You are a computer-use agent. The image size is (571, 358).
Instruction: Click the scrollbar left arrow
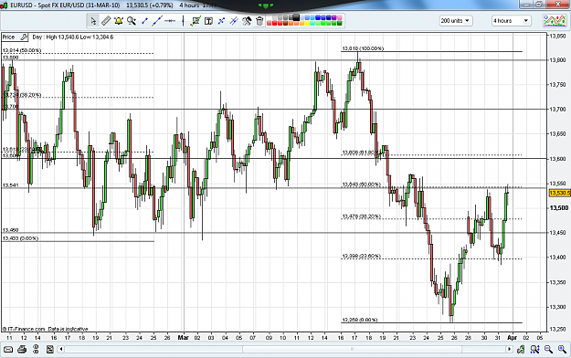pyautogui.click(x=61, y=349)
